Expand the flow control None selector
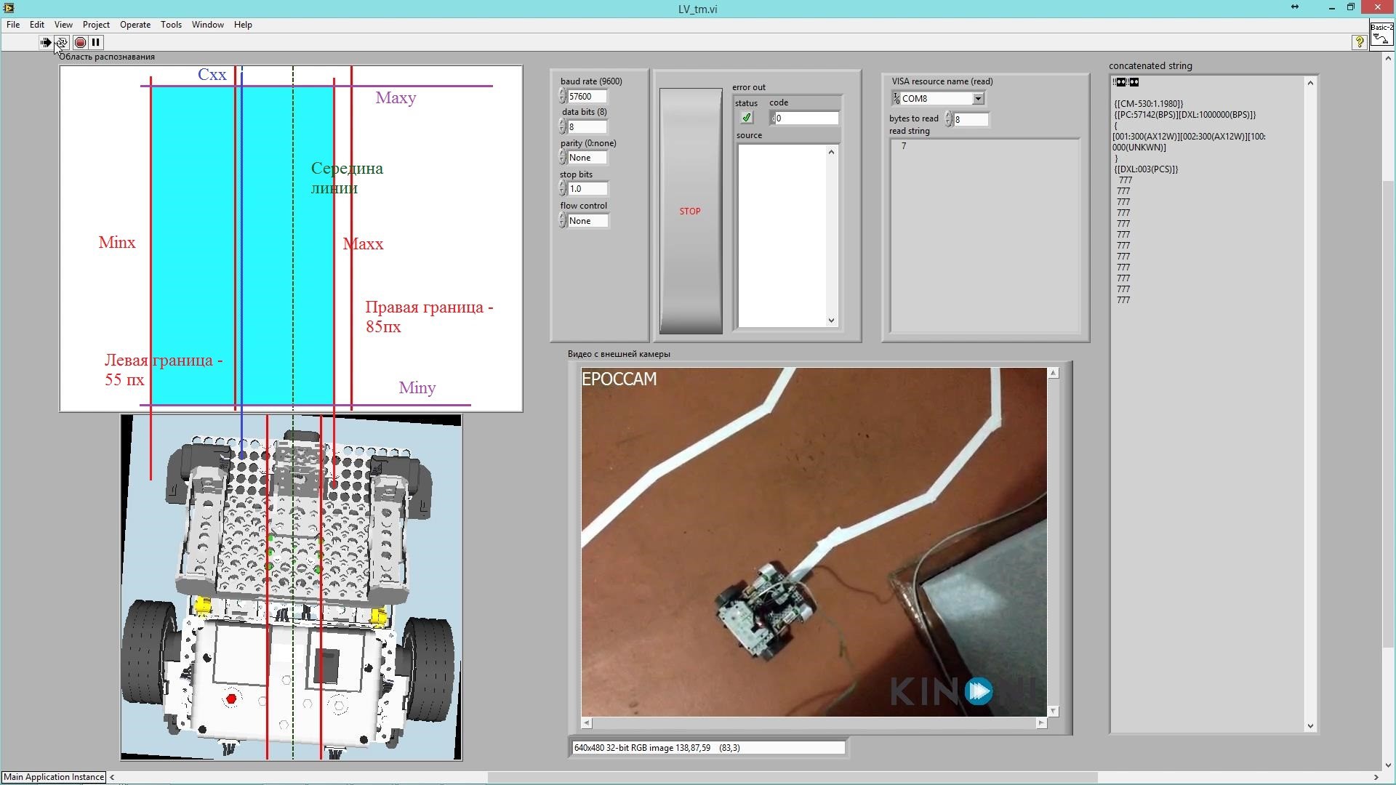 coord(587,221)
